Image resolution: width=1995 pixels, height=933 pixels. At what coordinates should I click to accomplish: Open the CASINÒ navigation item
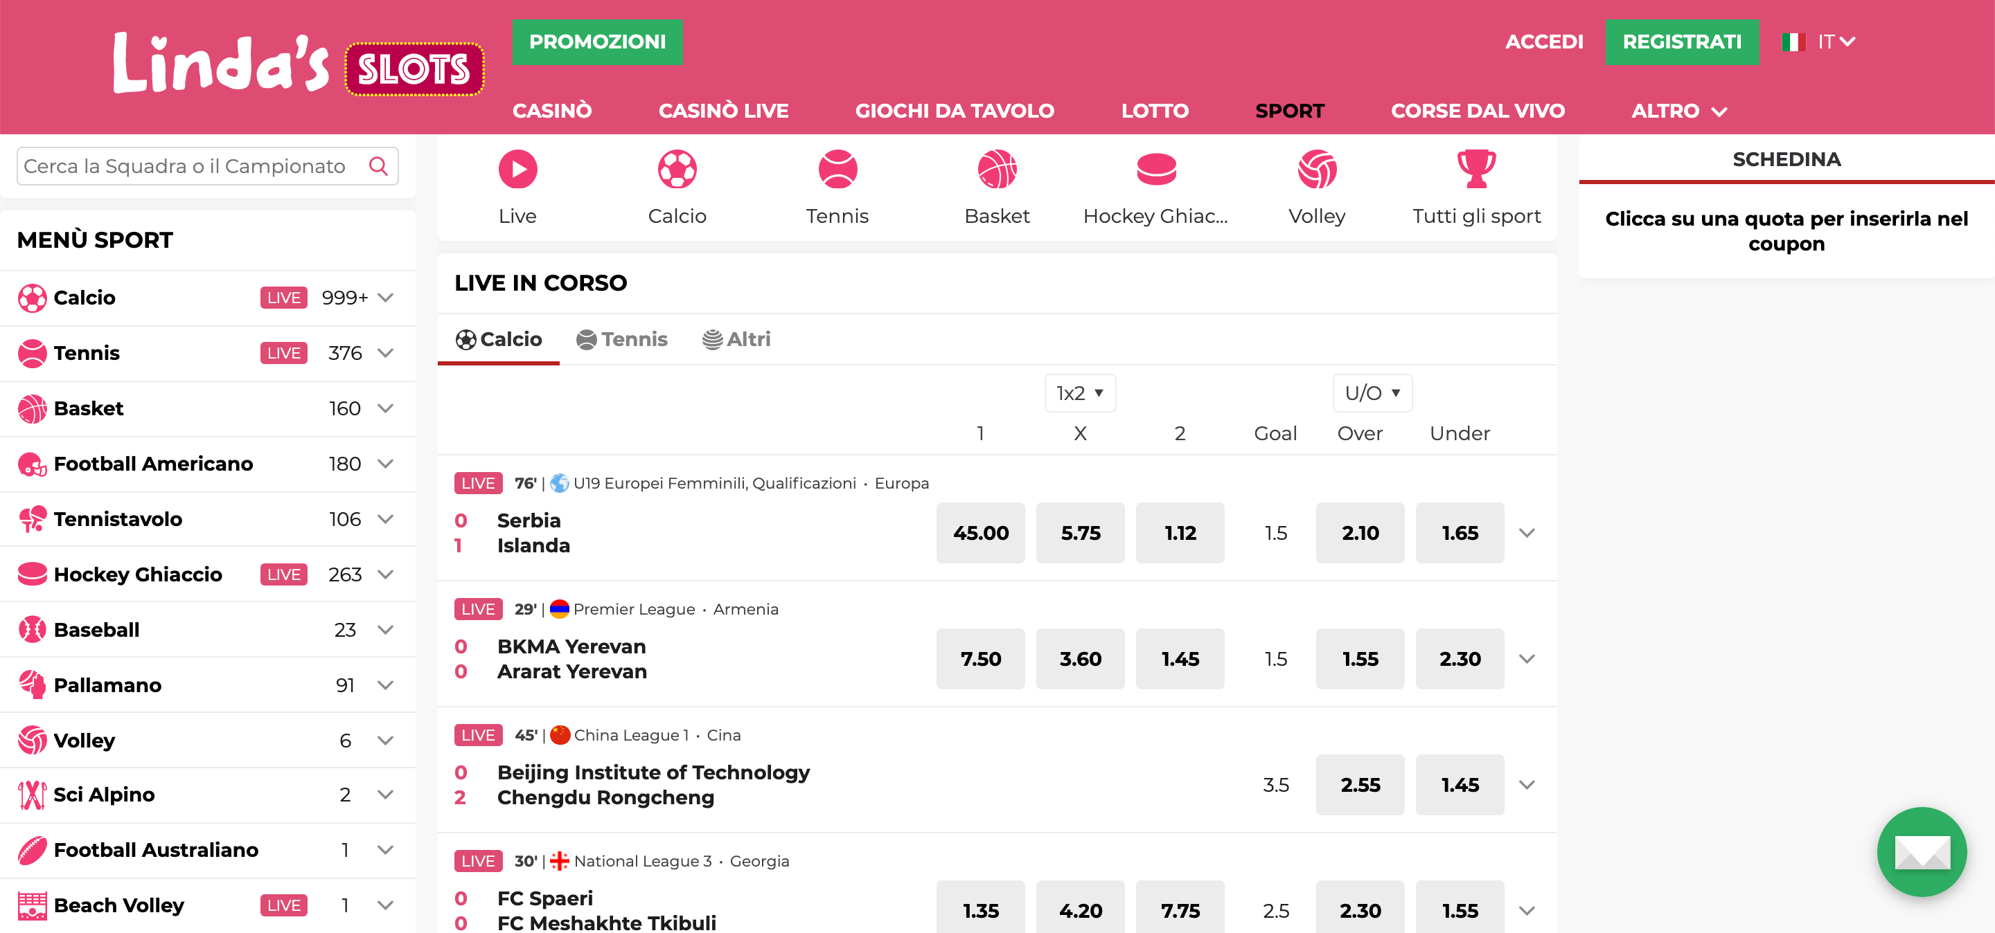pos(551,111)
